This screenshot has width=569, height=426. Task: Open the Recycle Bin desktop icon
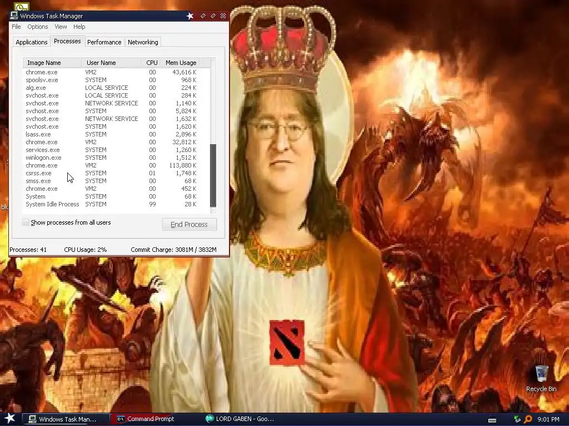pyautogui.click(x=541, y=378)
